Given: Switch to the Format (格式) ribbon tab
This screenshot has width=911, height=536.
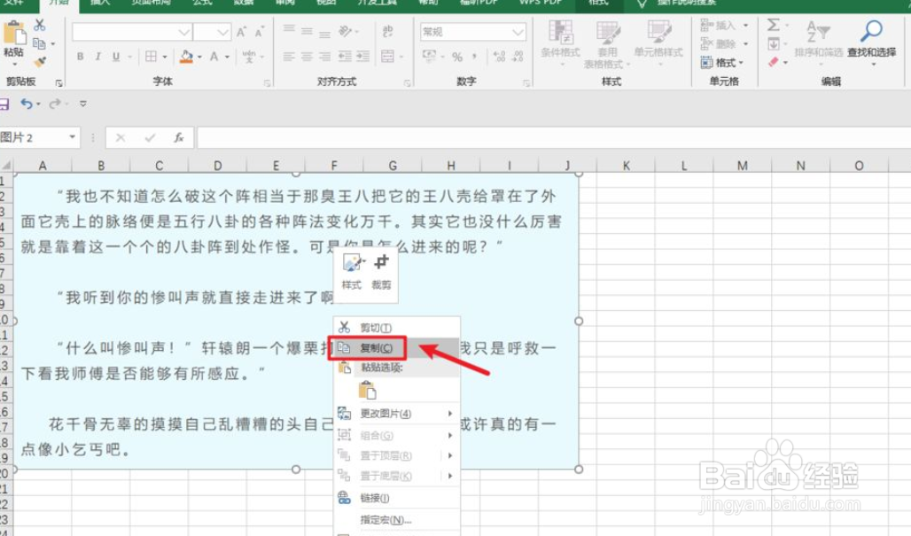Looking at the screenshot, I should coord(599,4).
